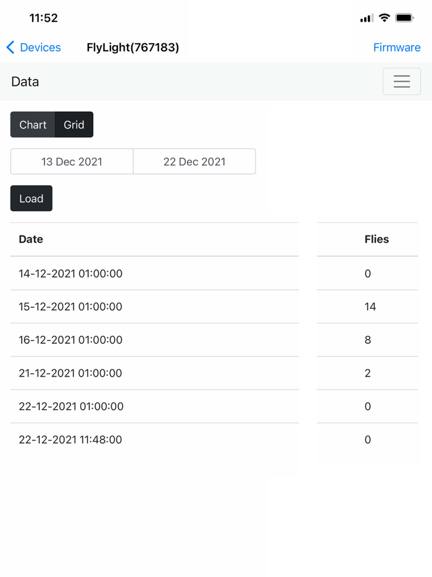
Task: Switch to Grid view
Action: click(x=74, y=125)
